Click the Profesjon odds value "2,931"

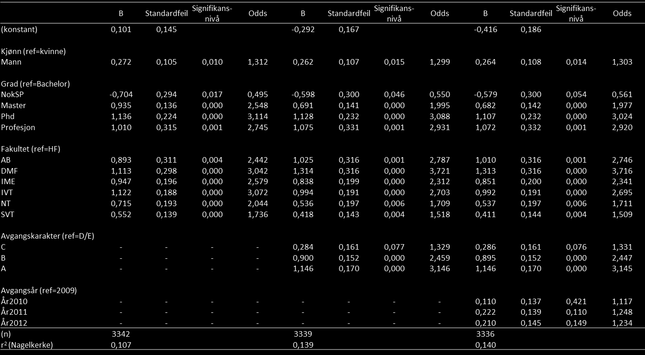[x=440, y=127]
